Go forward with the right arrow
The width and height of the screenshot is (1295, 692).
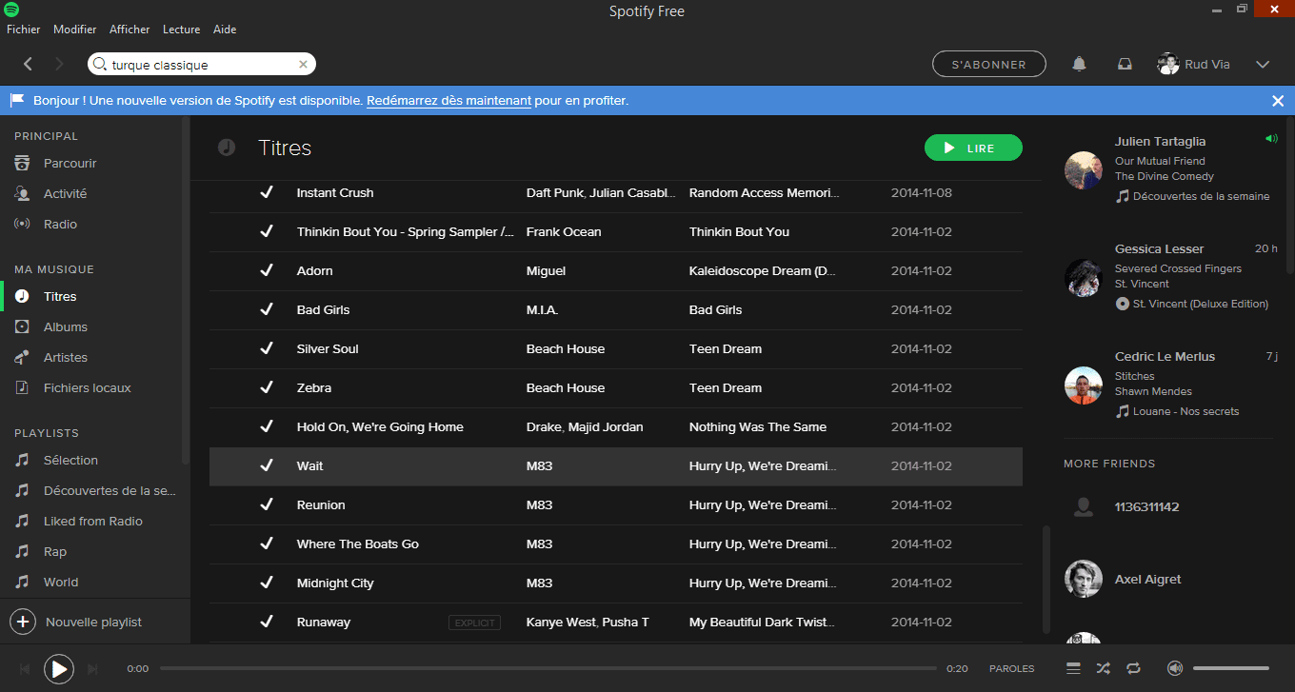pos(59,64)
